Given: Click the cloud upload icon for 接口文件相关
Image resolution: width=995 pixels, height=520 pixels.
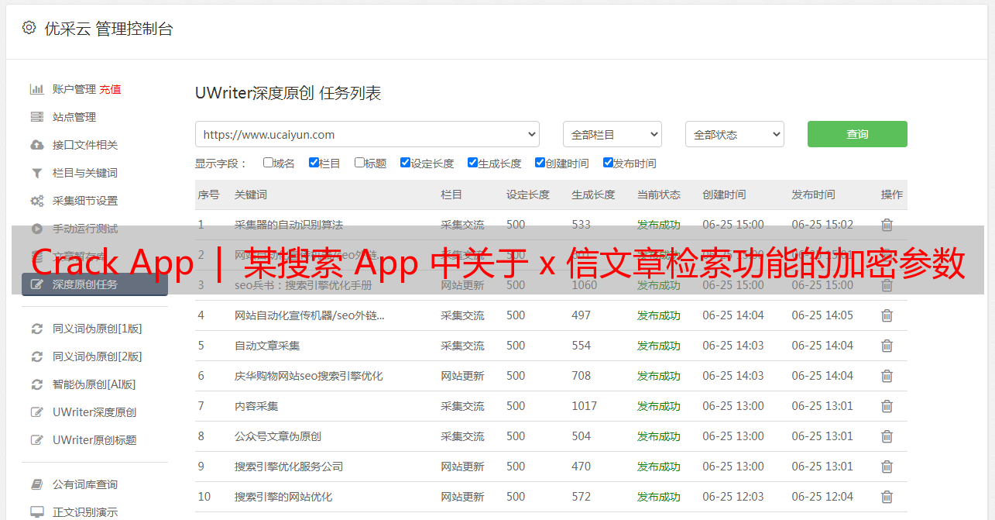Looking at the screenshot, I should 36,145.
